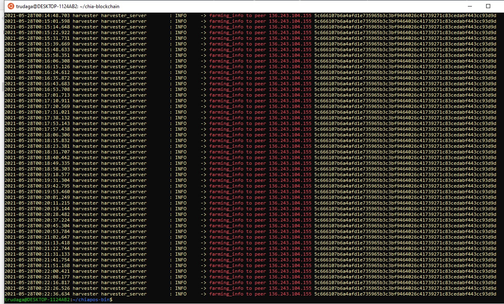Click the INFO label in the 00:17:01.713 row
Image resolution: width=504 pixels, height=304 pixels.
(181, 95)
